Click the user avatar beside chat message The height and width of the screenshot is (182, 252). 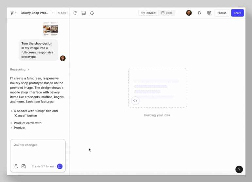(x=63, y=58)
